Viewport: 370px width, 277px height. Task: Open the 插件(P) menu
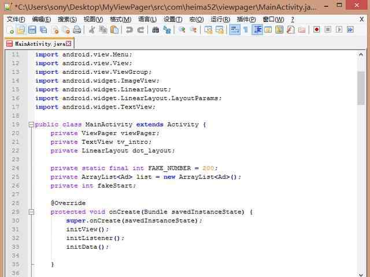tap(246, 19)
